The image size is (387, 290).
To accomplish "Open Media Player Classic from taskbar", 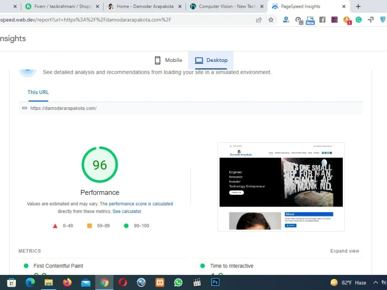I will tap(197, 283).
